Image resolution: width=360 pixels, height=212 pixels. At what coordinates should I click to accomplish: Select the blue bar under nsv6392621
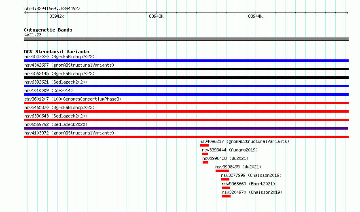click(x=186, y=86)
